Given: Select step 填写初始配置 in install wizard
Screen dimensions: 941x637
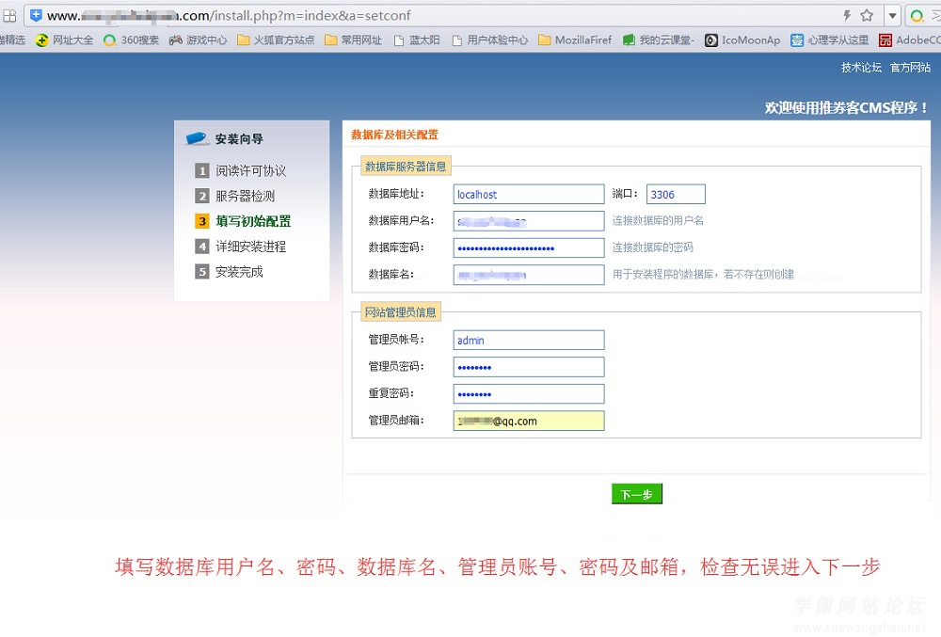Looking at the screenshot, I should click(252, 221).
